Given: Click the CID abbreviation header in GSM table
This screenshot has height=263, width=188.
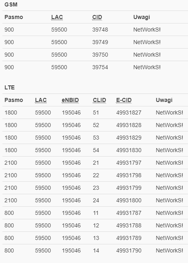Looking at the screenshot, I should click(x=97, y=17).
